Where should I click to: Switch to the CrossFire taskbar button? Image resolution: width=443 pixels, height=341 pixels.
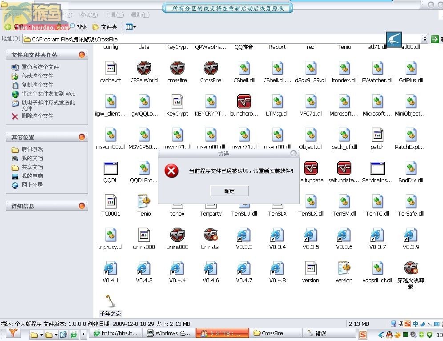(x=276, y=333)
